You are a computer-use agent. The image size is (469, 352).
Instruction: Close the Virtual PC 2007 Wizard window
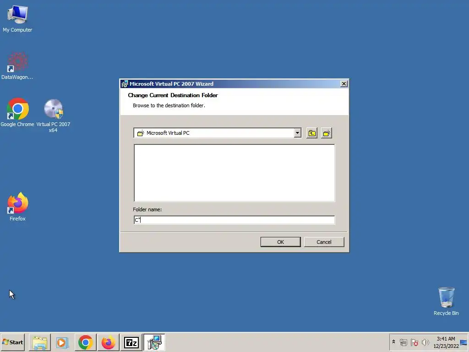tap(344, 84)
